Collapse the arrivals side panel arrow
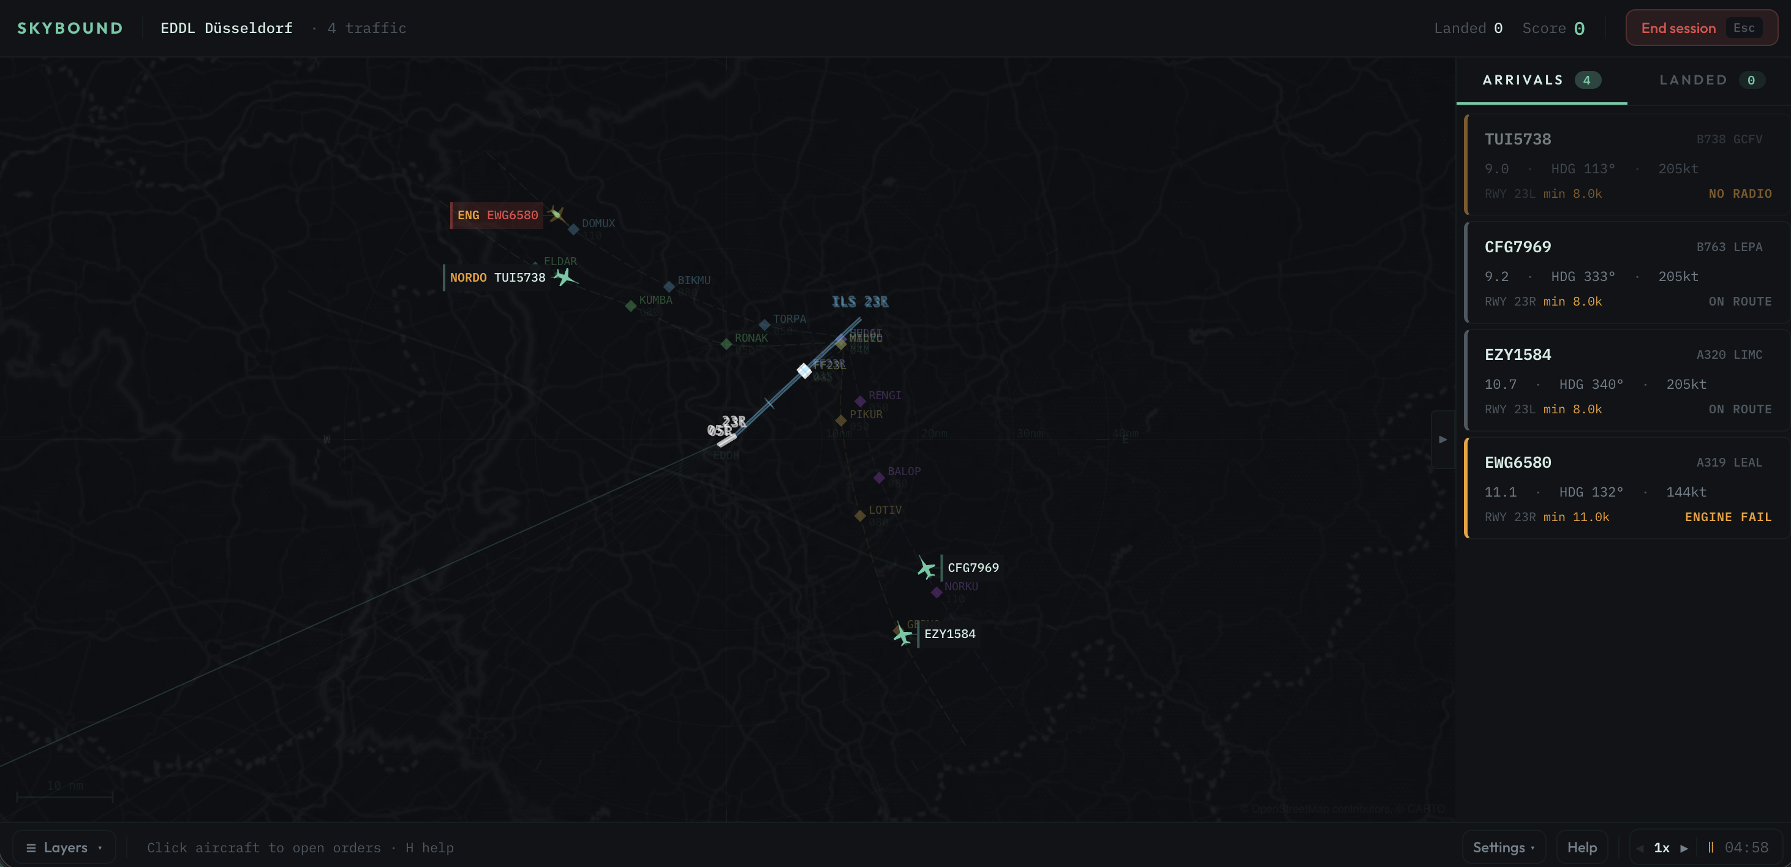 (x=1442, y=440)
